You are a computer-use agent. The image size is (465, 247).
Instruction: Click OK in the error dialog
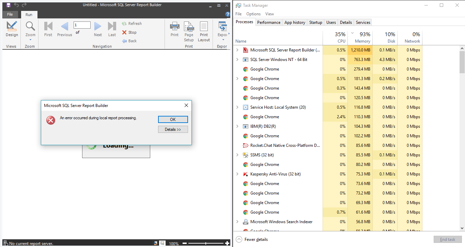(x=173, y=119)
